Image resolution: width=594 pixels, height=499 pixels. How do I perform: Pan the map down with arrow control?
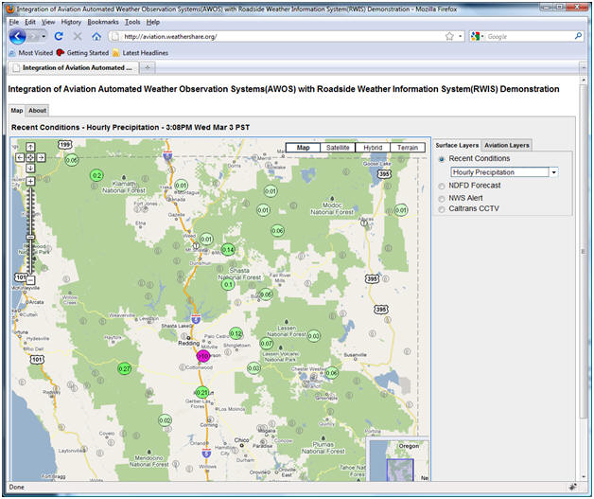coord(30,168)
